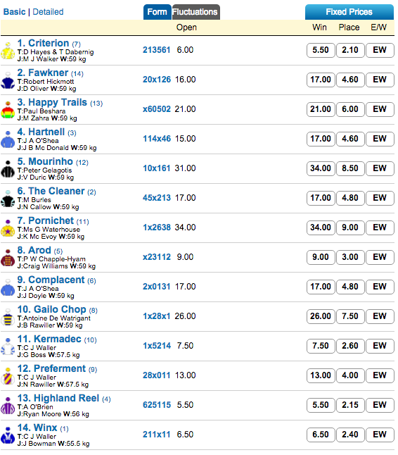This screenshot has width=398, height=455.
Task: Click Gailo Chop's blue-yellow hooped silks icon
Action: pyautogui.click(x=8, y=317)
